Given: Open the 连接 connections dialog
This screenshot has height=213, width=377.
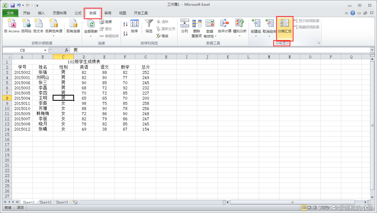Looking at the screenshot, I should click(106, 22).
